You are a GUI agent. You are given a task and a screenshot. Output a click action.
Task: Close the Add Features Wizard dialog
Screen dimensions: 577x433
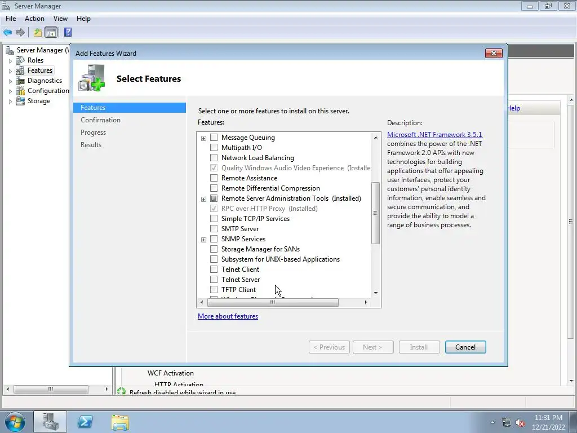coord(494,54)
